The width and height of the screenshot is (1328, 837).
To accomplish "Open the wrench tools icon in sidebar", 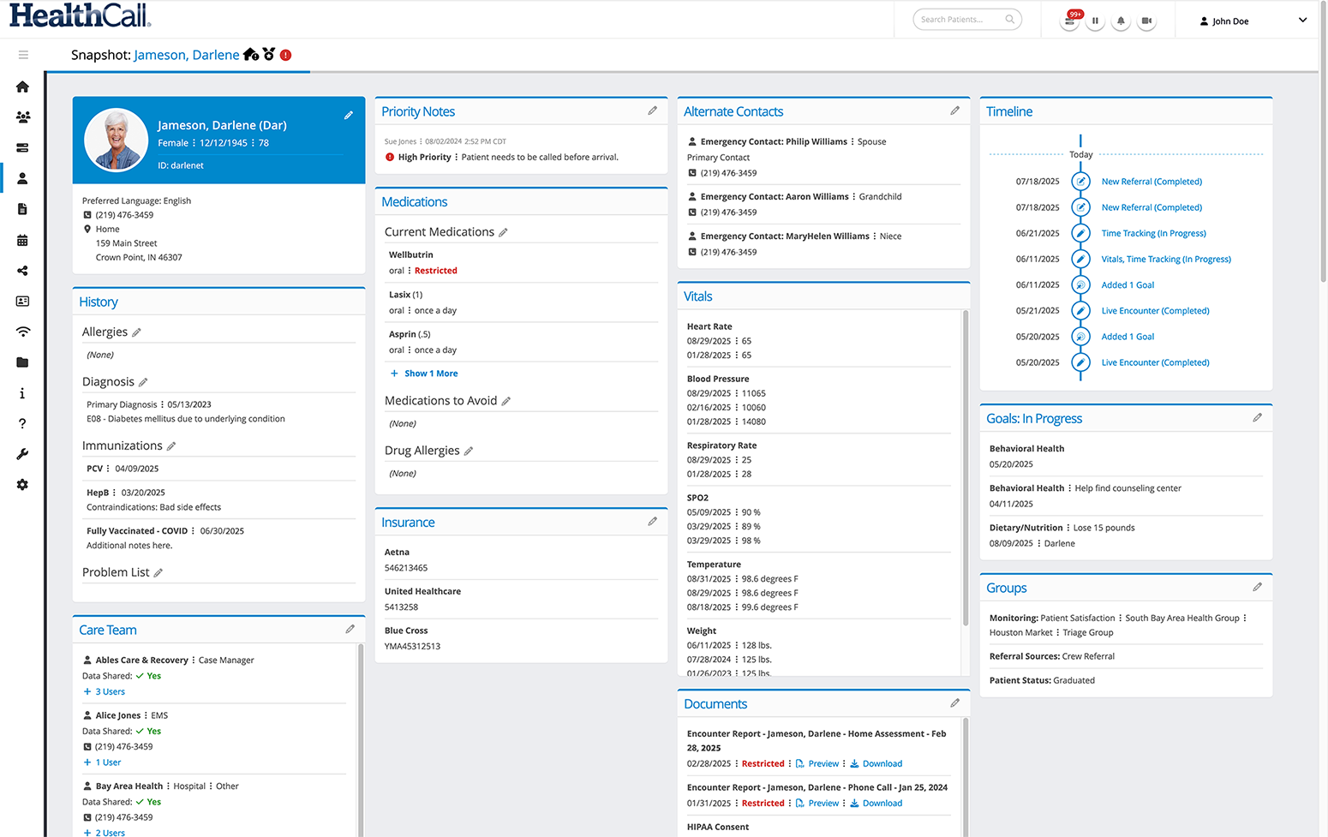I will (x=23, y=454).
